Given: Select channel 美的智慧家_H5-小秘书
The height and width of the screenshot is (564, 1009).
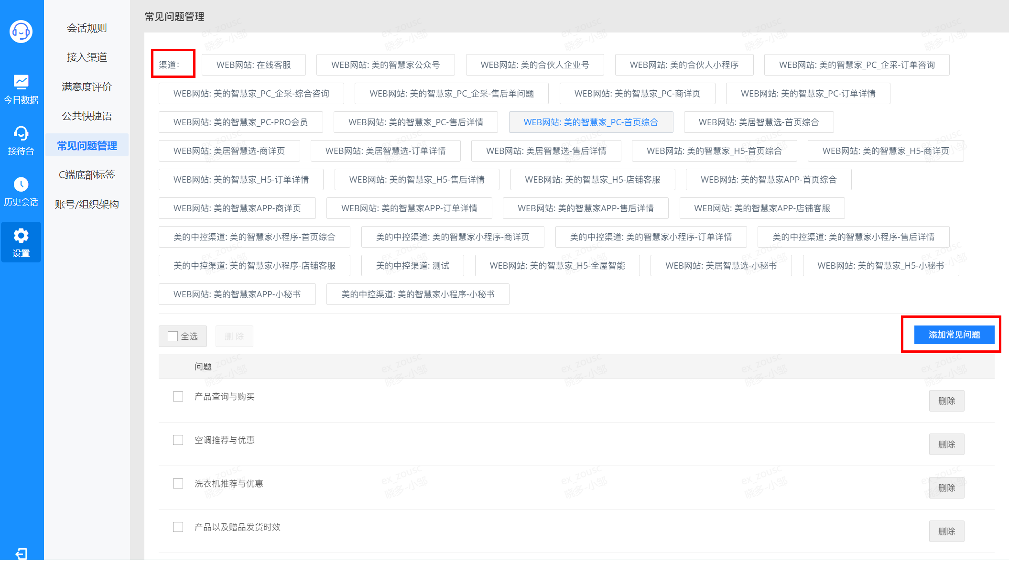Looking at the screenshot, I should [x=881, y=266].
